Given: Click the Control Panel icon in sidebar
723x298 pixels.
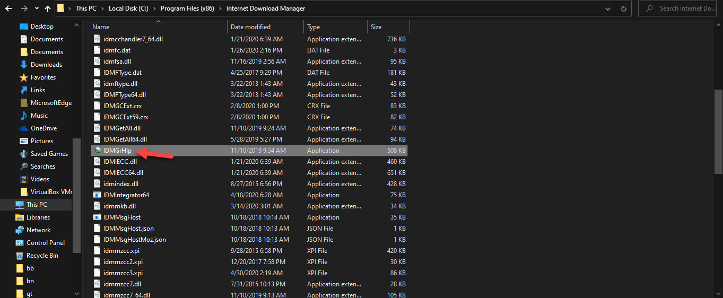Looking at the screenshot, I should [x=20, y=243].
